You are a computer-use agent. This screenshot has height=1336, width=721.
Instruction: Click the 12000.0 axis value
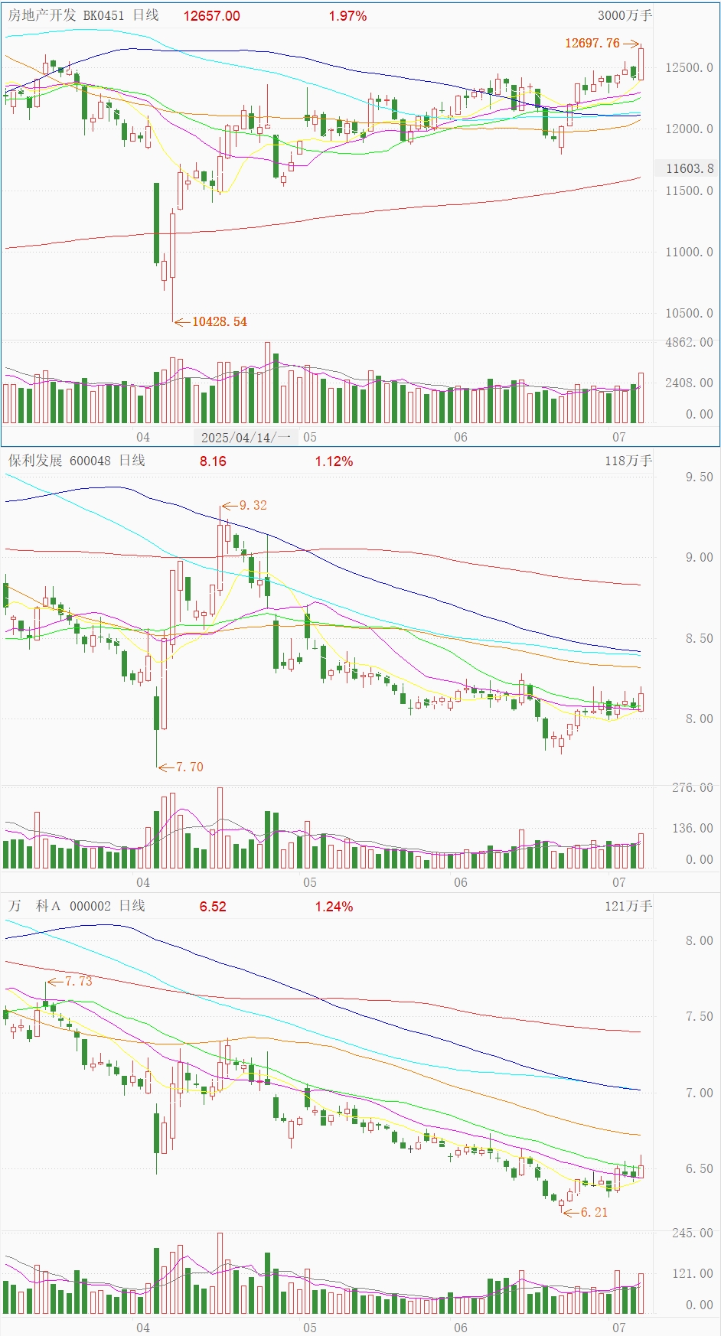coord(689,129)
